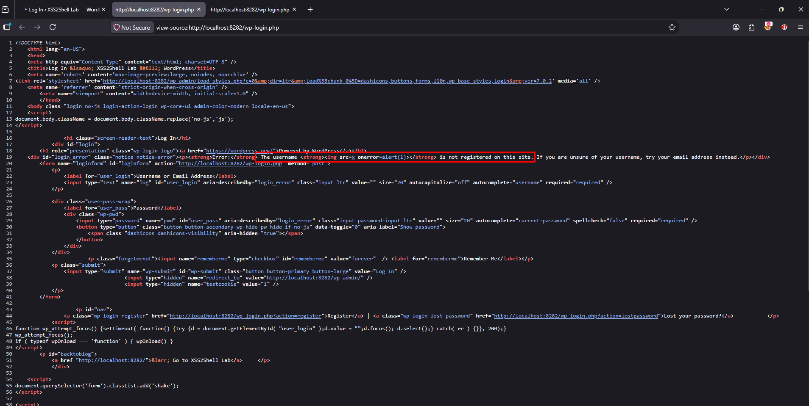Click "text/html; charset=UTF-8" content value

(188, 62)
